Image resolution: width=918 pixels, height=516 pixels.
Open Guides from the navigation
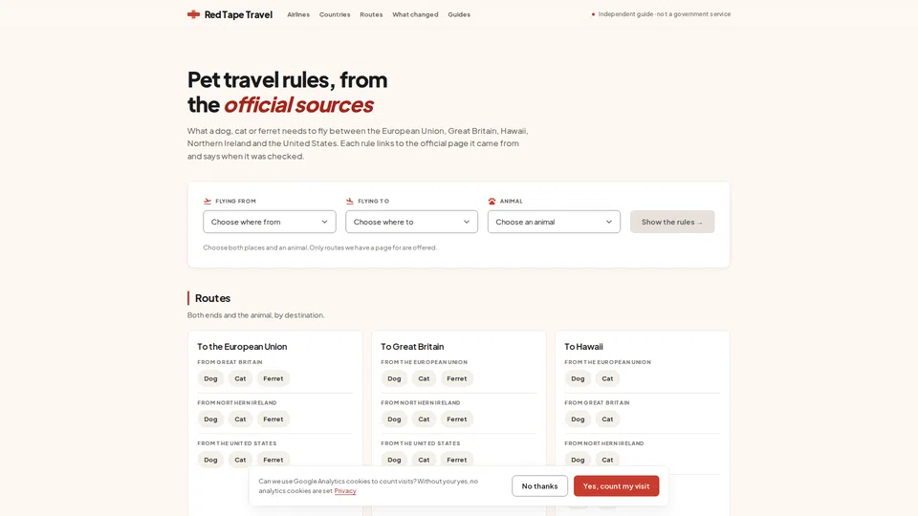click(459, 14)
